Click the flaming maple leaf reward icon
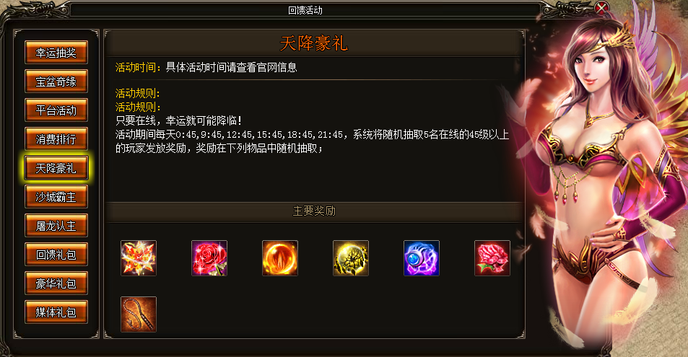This screenshot has height=357, width=688. pos(139,258)
